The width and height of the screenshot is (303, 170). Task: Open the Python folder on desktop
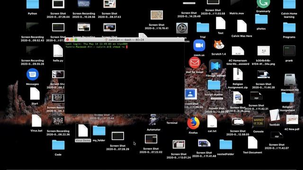[33, 4]
